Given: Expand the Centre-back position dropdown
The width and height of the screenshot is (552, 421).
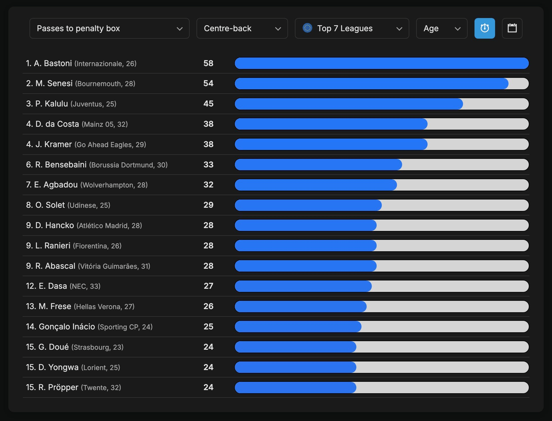Looking at the screenshot, I should (242, 28).
